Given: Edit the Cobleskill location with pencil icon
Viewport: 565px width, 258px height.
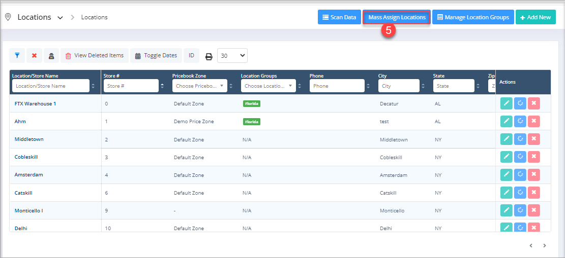Looking at the screenshot, I should click(x=506, y=157).
